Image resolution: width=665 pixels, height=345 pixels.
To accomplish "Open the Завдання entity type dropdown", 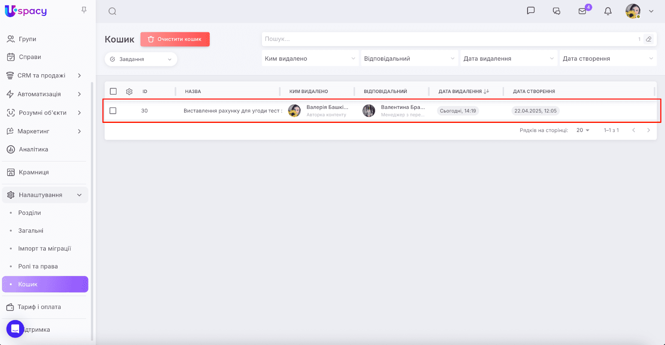I will tap(141, 59).
